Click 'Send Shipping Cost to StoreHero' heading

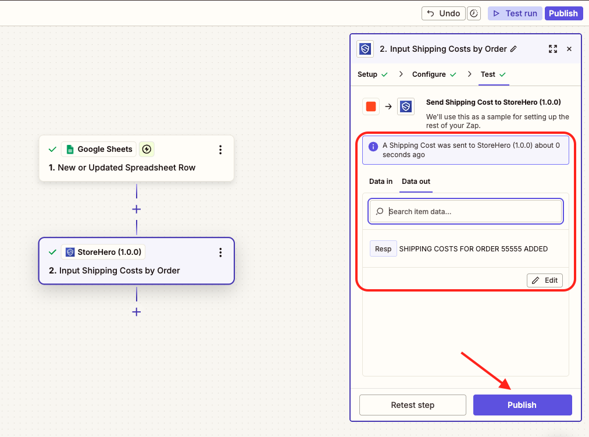493,102
